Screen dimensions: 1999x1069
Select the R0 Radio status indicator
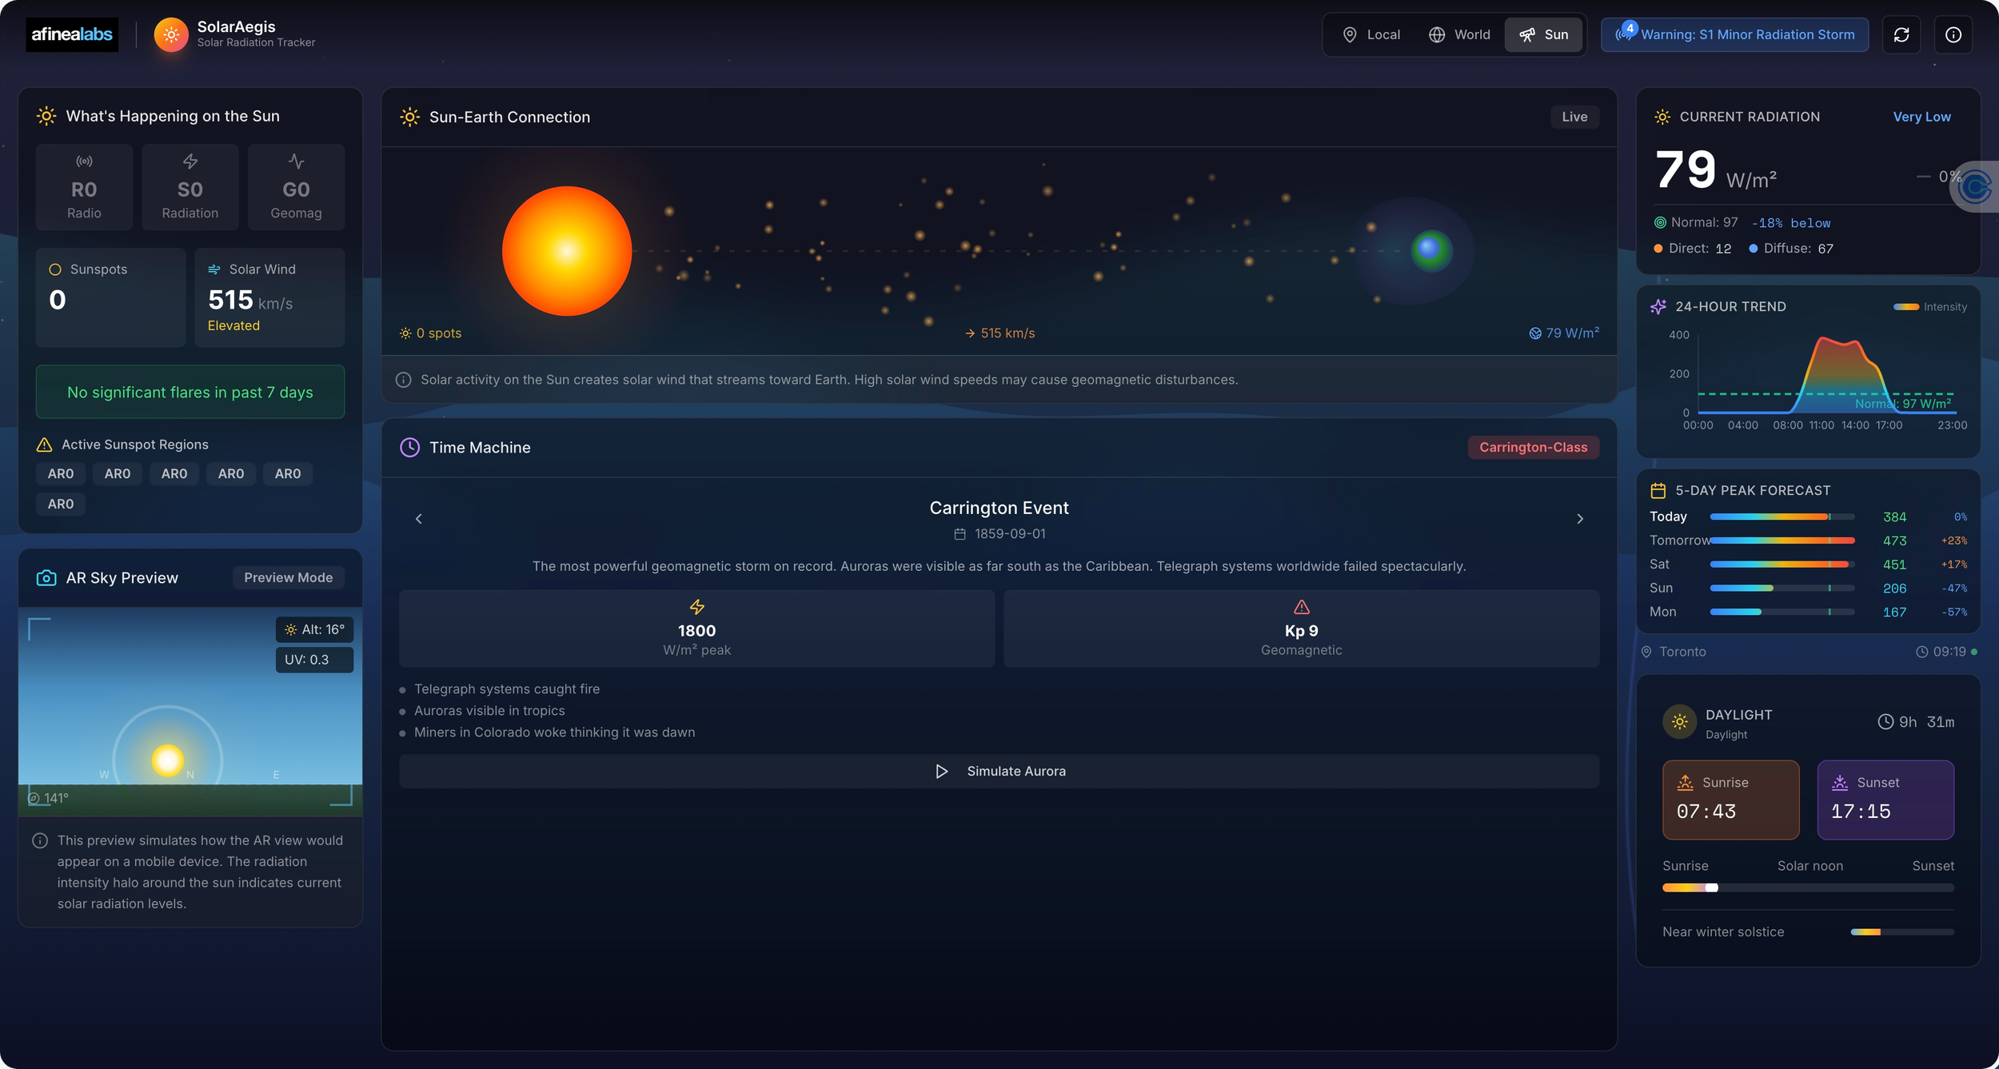(84, 186)
